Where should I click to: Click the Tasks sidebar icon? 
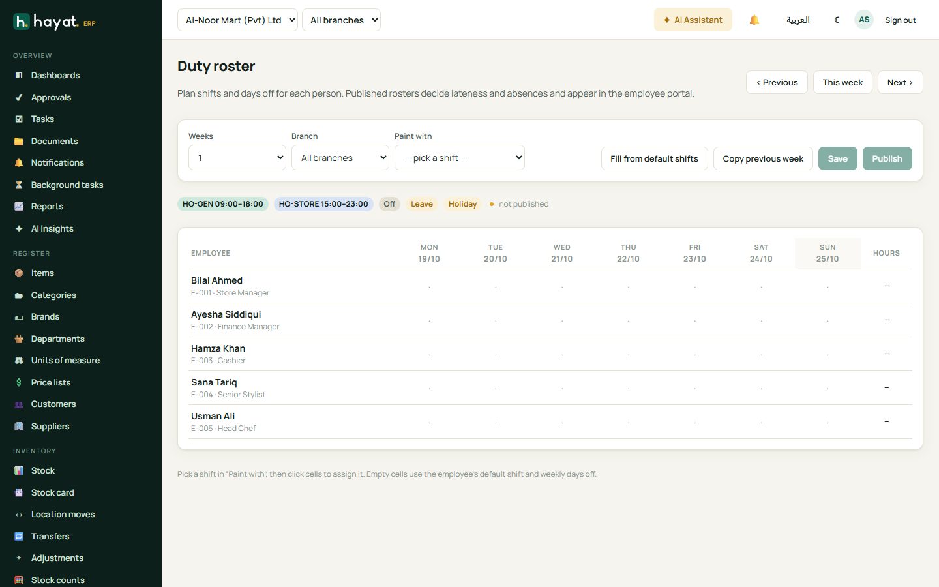click(19, 119)
